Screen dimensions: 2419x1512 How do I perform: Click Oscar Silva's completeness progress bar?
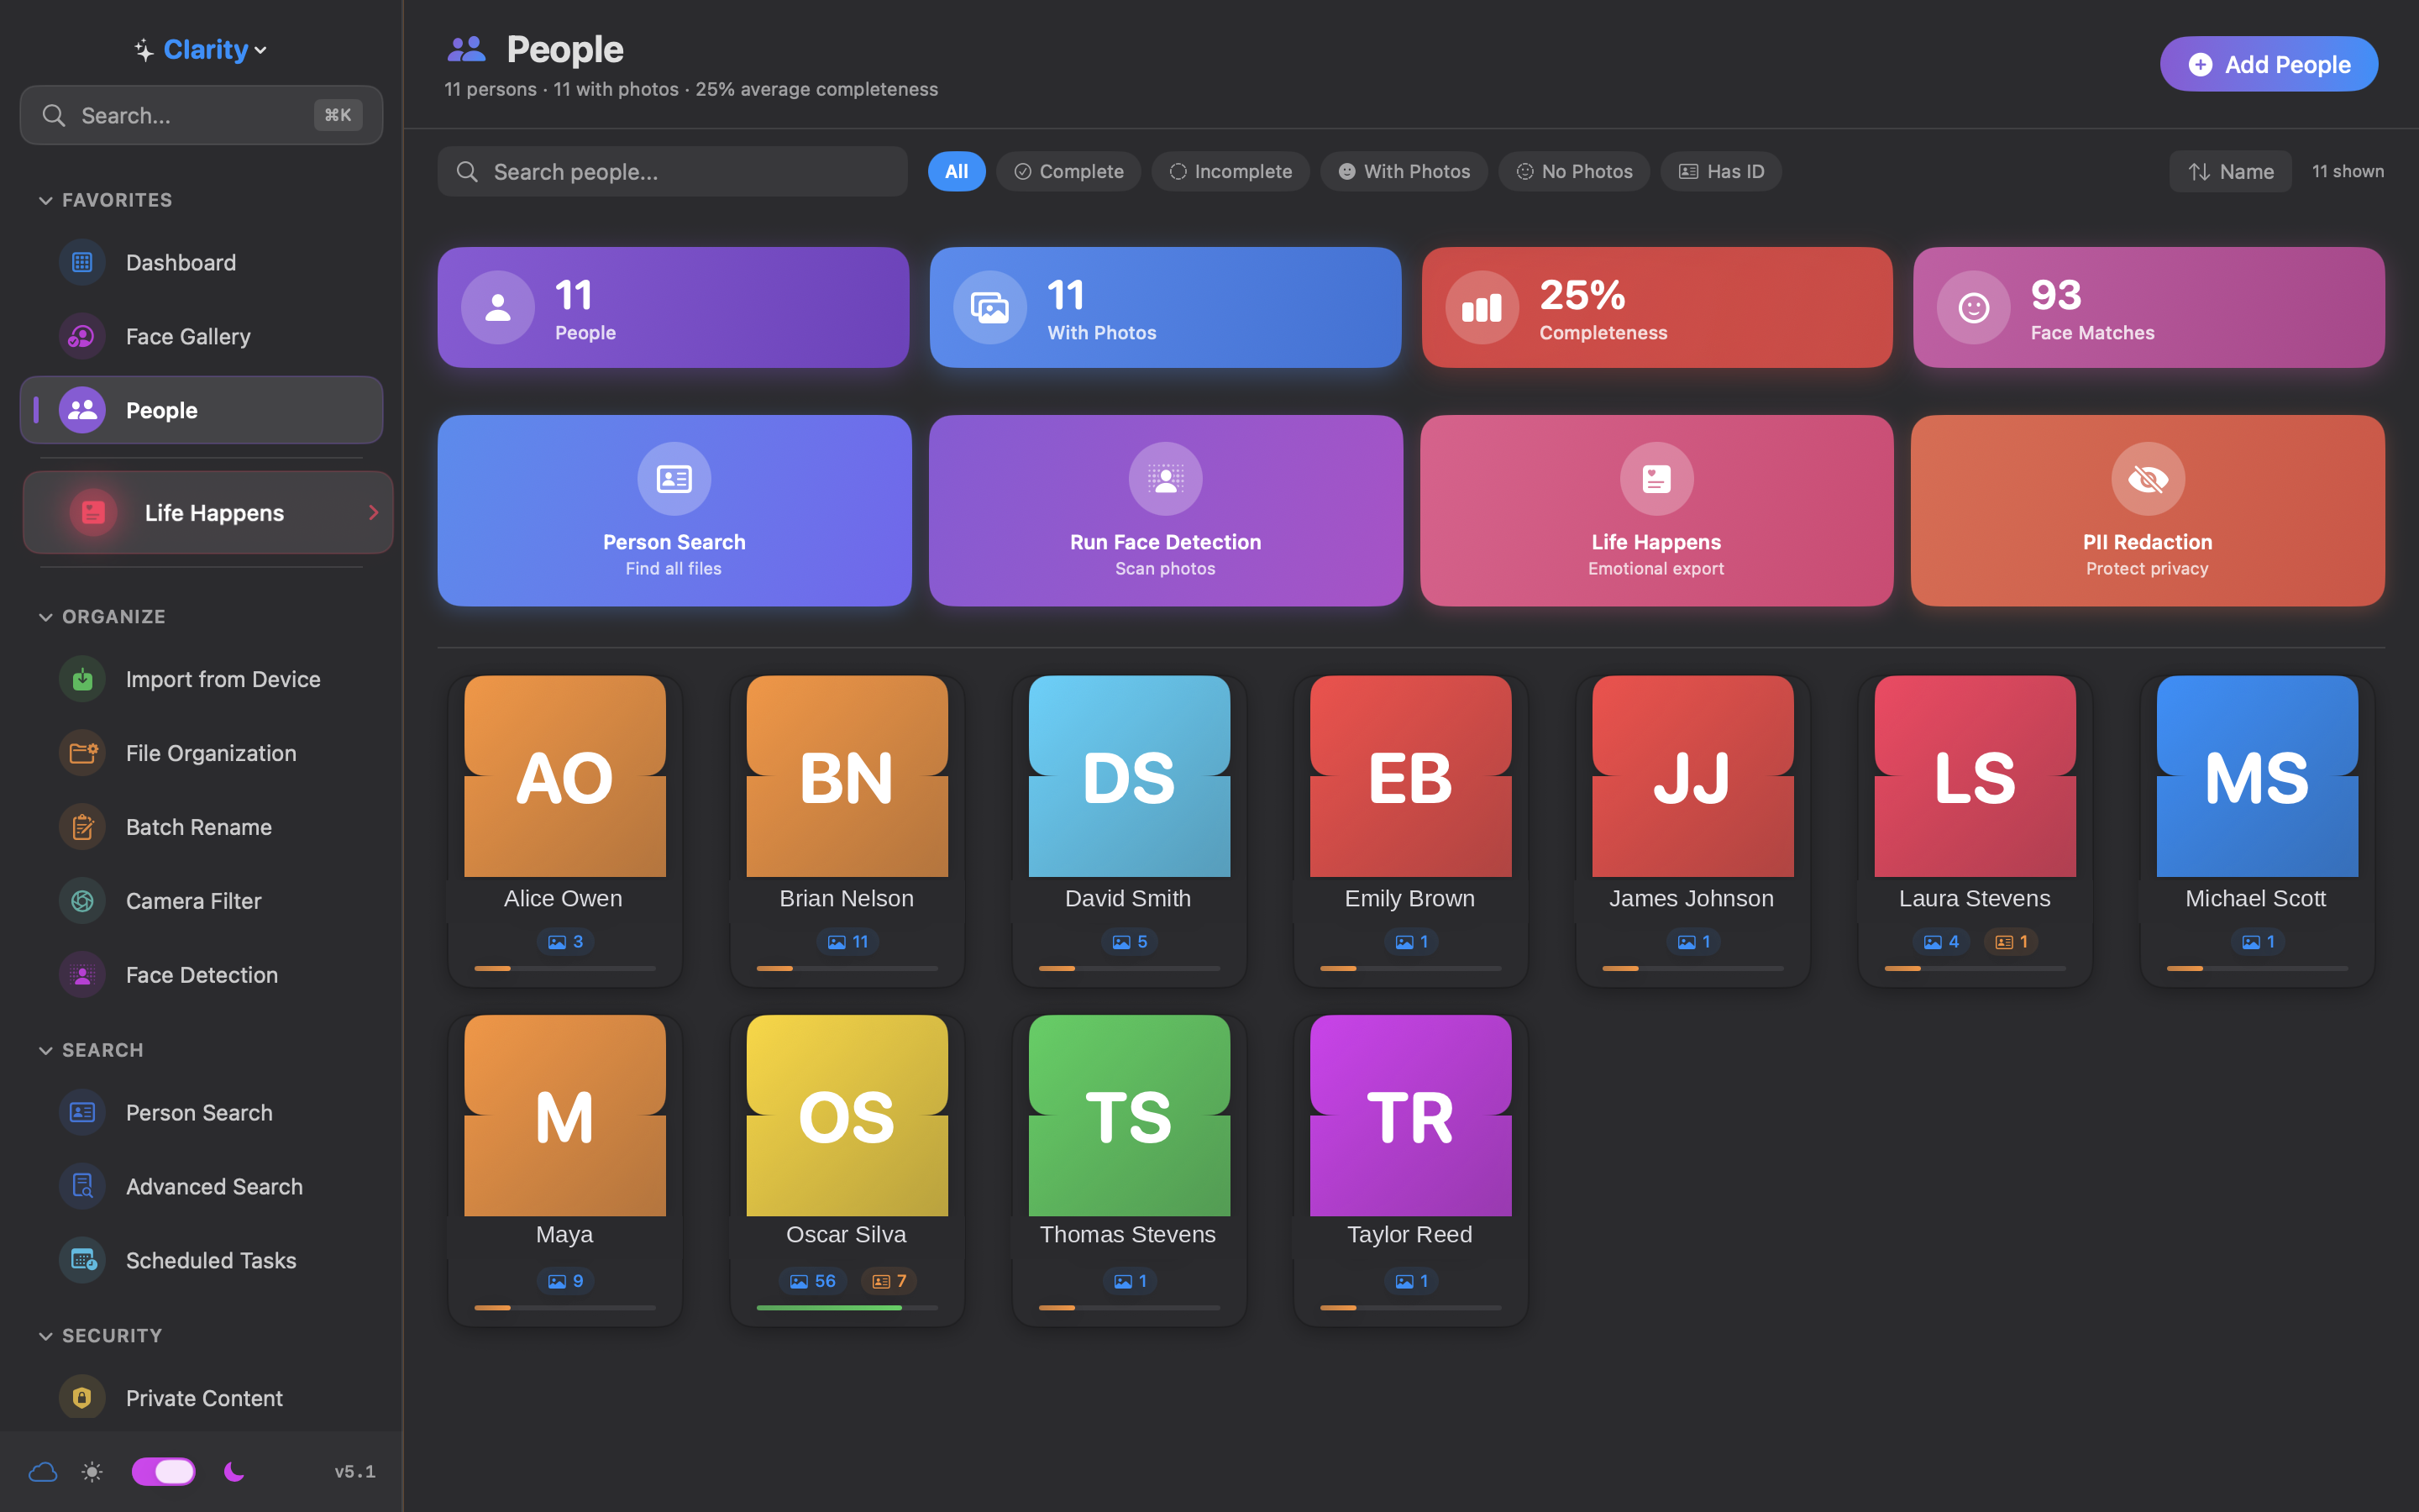846,1308
